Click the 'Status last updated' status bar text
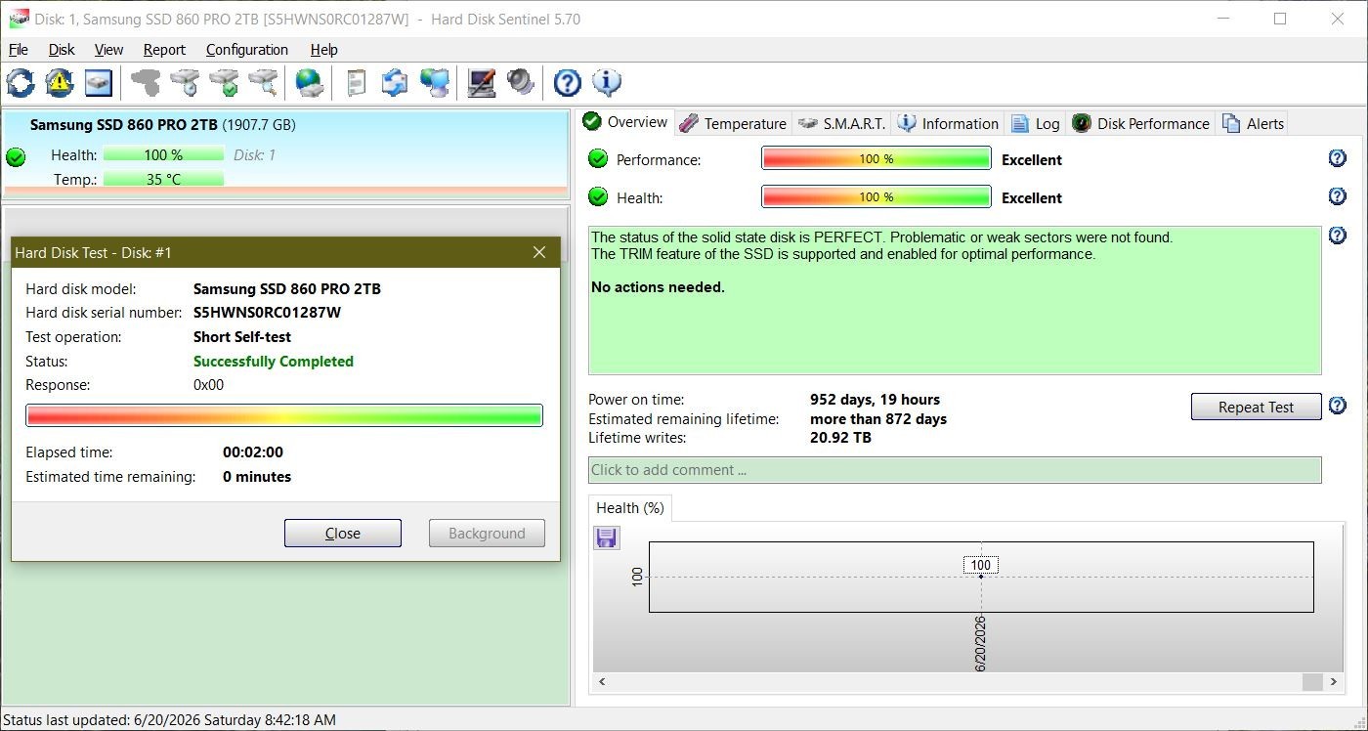 tap(170, 720)
